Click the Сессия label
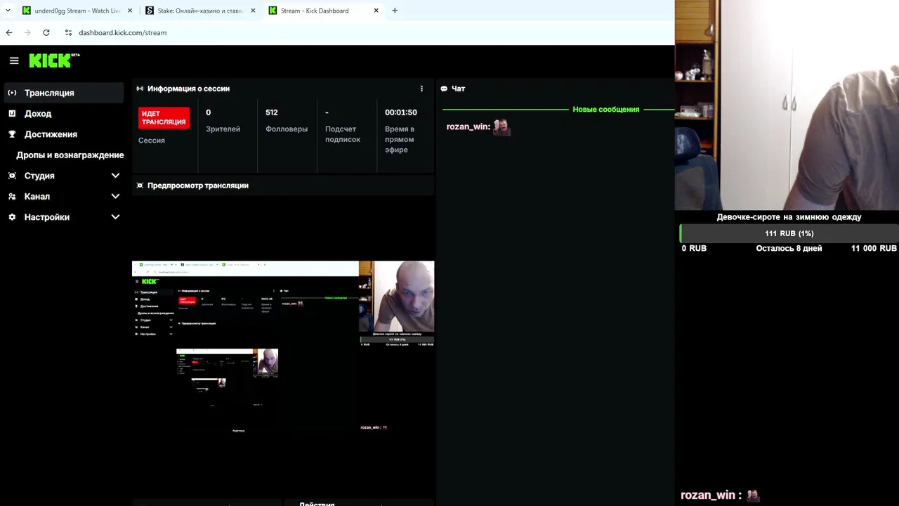The width and height of the screenshot is (899, 506). tap(152, 141)
